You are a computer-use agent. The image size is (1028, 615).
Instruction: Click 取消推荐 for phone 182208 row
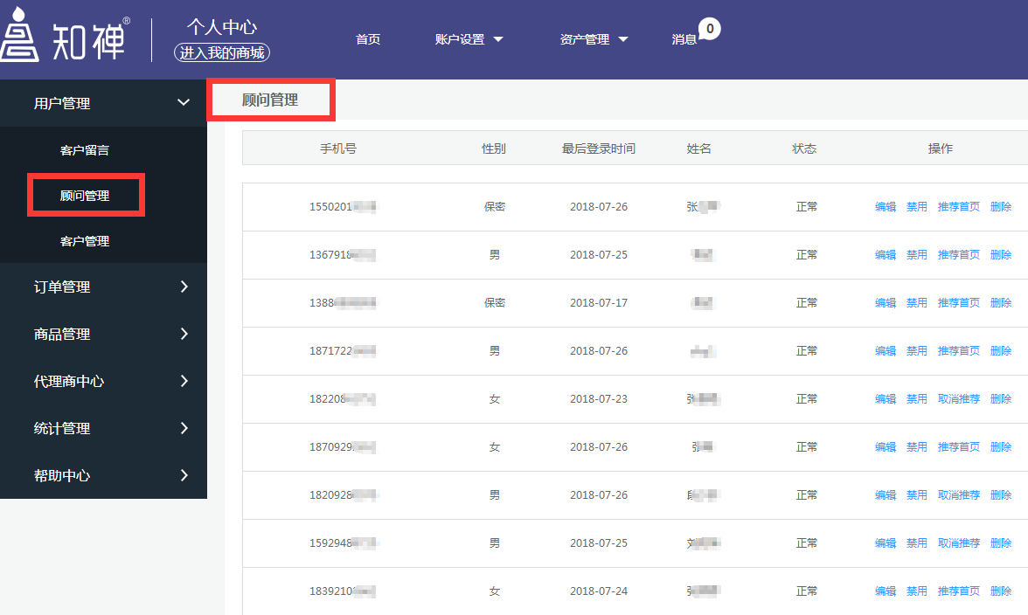click(x=958, y=398)
